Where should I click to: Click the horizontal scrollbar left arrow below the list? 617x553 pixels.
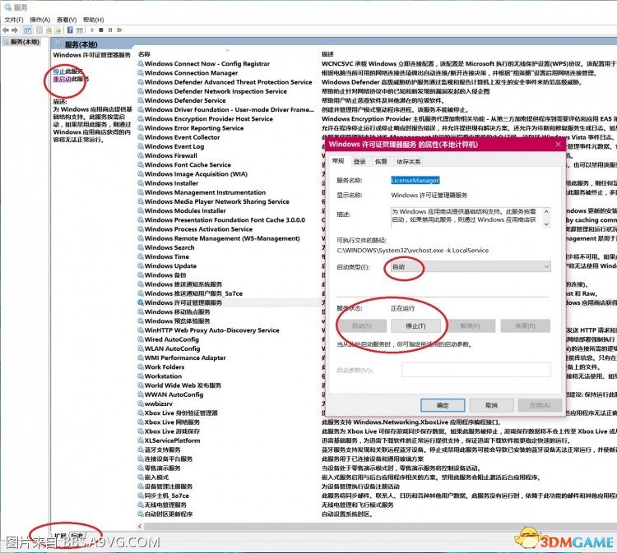pyautogui.click(x=140, y=526)
